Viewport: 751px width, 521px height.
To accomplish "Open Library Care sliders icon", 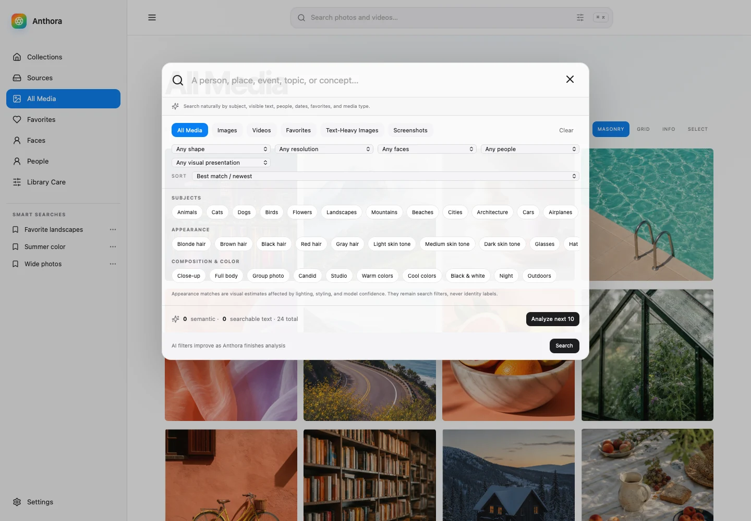I will pos(17,182).
